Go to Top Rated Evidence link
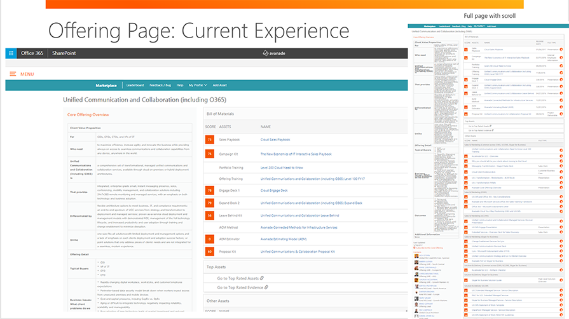569x319 pixels. [240, 287]
